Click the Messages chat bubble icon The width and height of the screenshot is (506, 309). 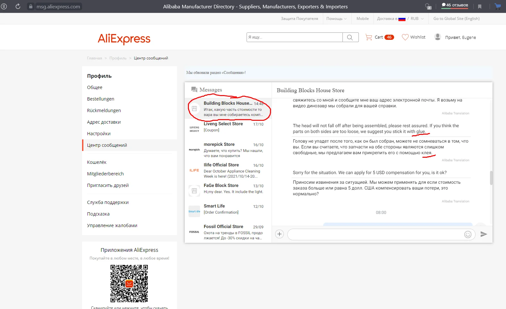coord(194,90)
